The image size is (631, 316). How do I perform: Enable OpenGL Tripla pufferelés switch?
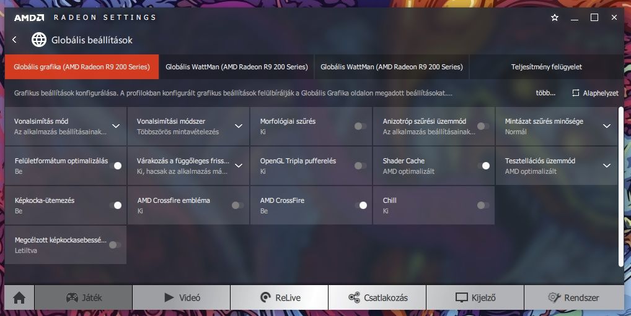360,166
